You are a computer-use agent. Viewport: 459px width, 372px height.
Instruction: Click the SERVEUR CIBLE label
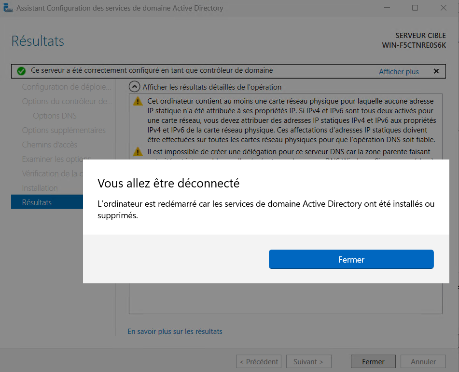click(421, 35)
